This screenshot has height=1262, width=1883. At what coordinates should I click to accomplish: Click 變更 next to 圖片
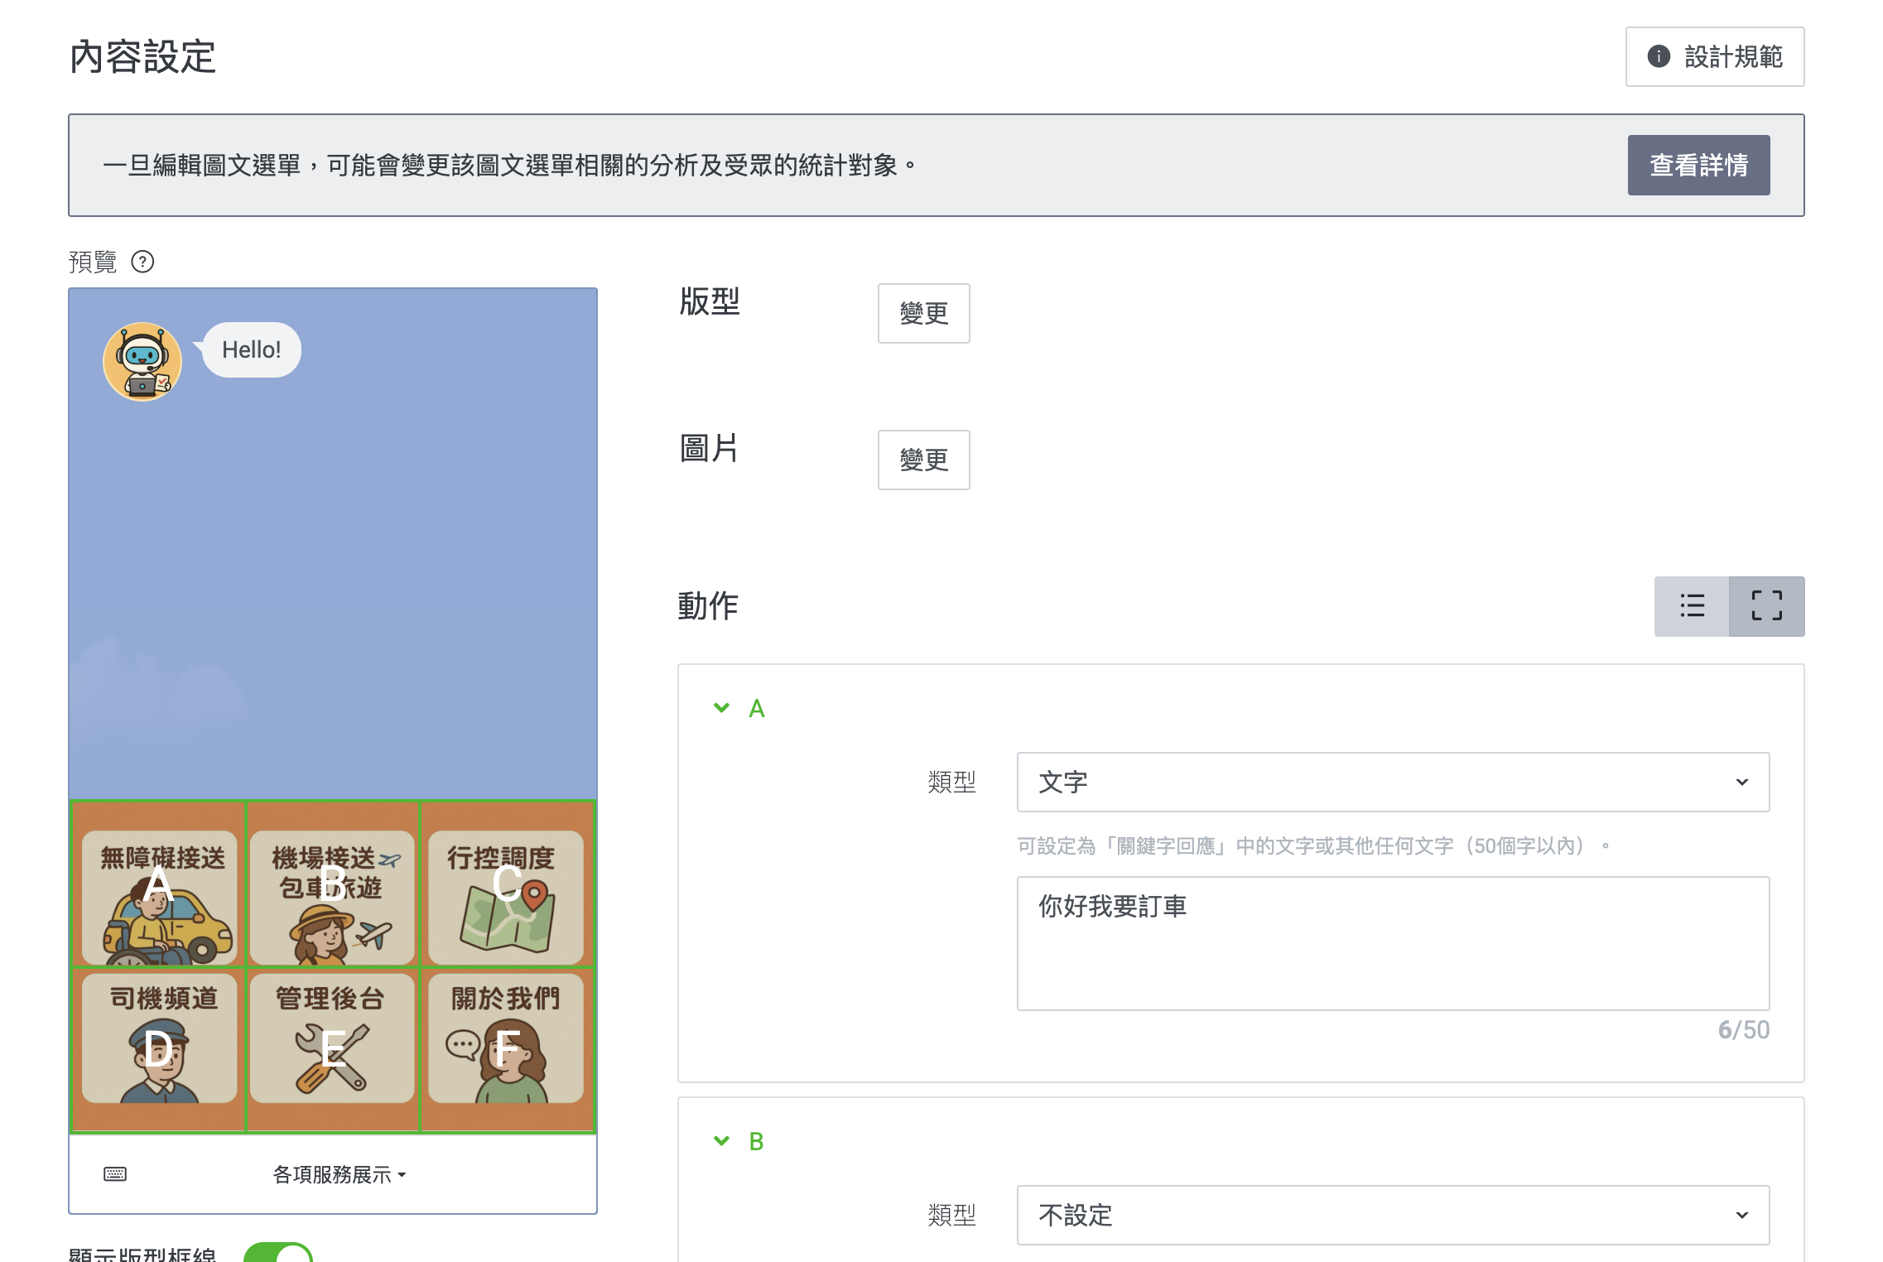click(x=923, y=460)
